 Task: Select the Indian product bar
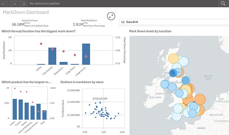click(15, 109)
